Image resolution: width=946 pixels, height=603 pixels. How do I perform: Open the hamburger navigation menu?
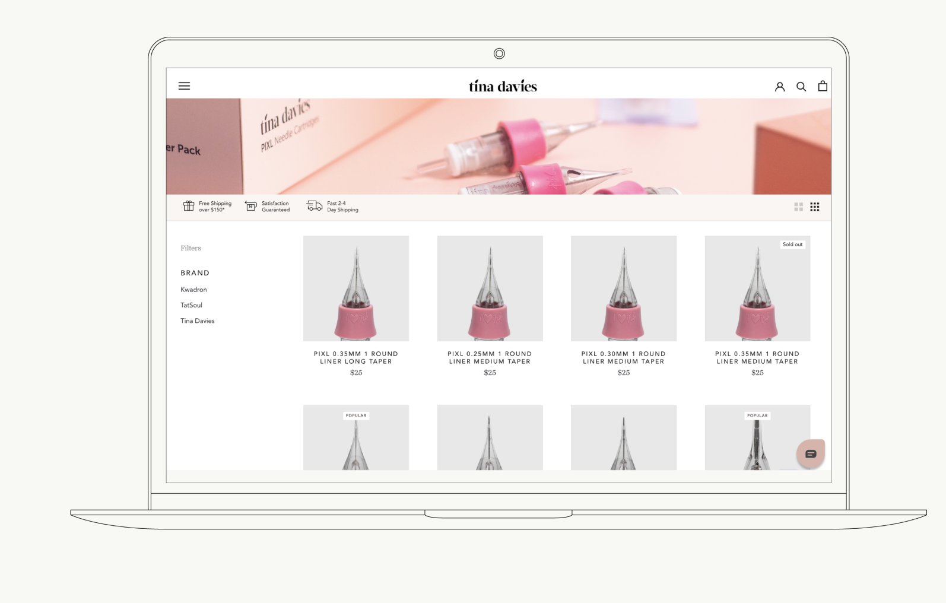click(x=184, y=86)
